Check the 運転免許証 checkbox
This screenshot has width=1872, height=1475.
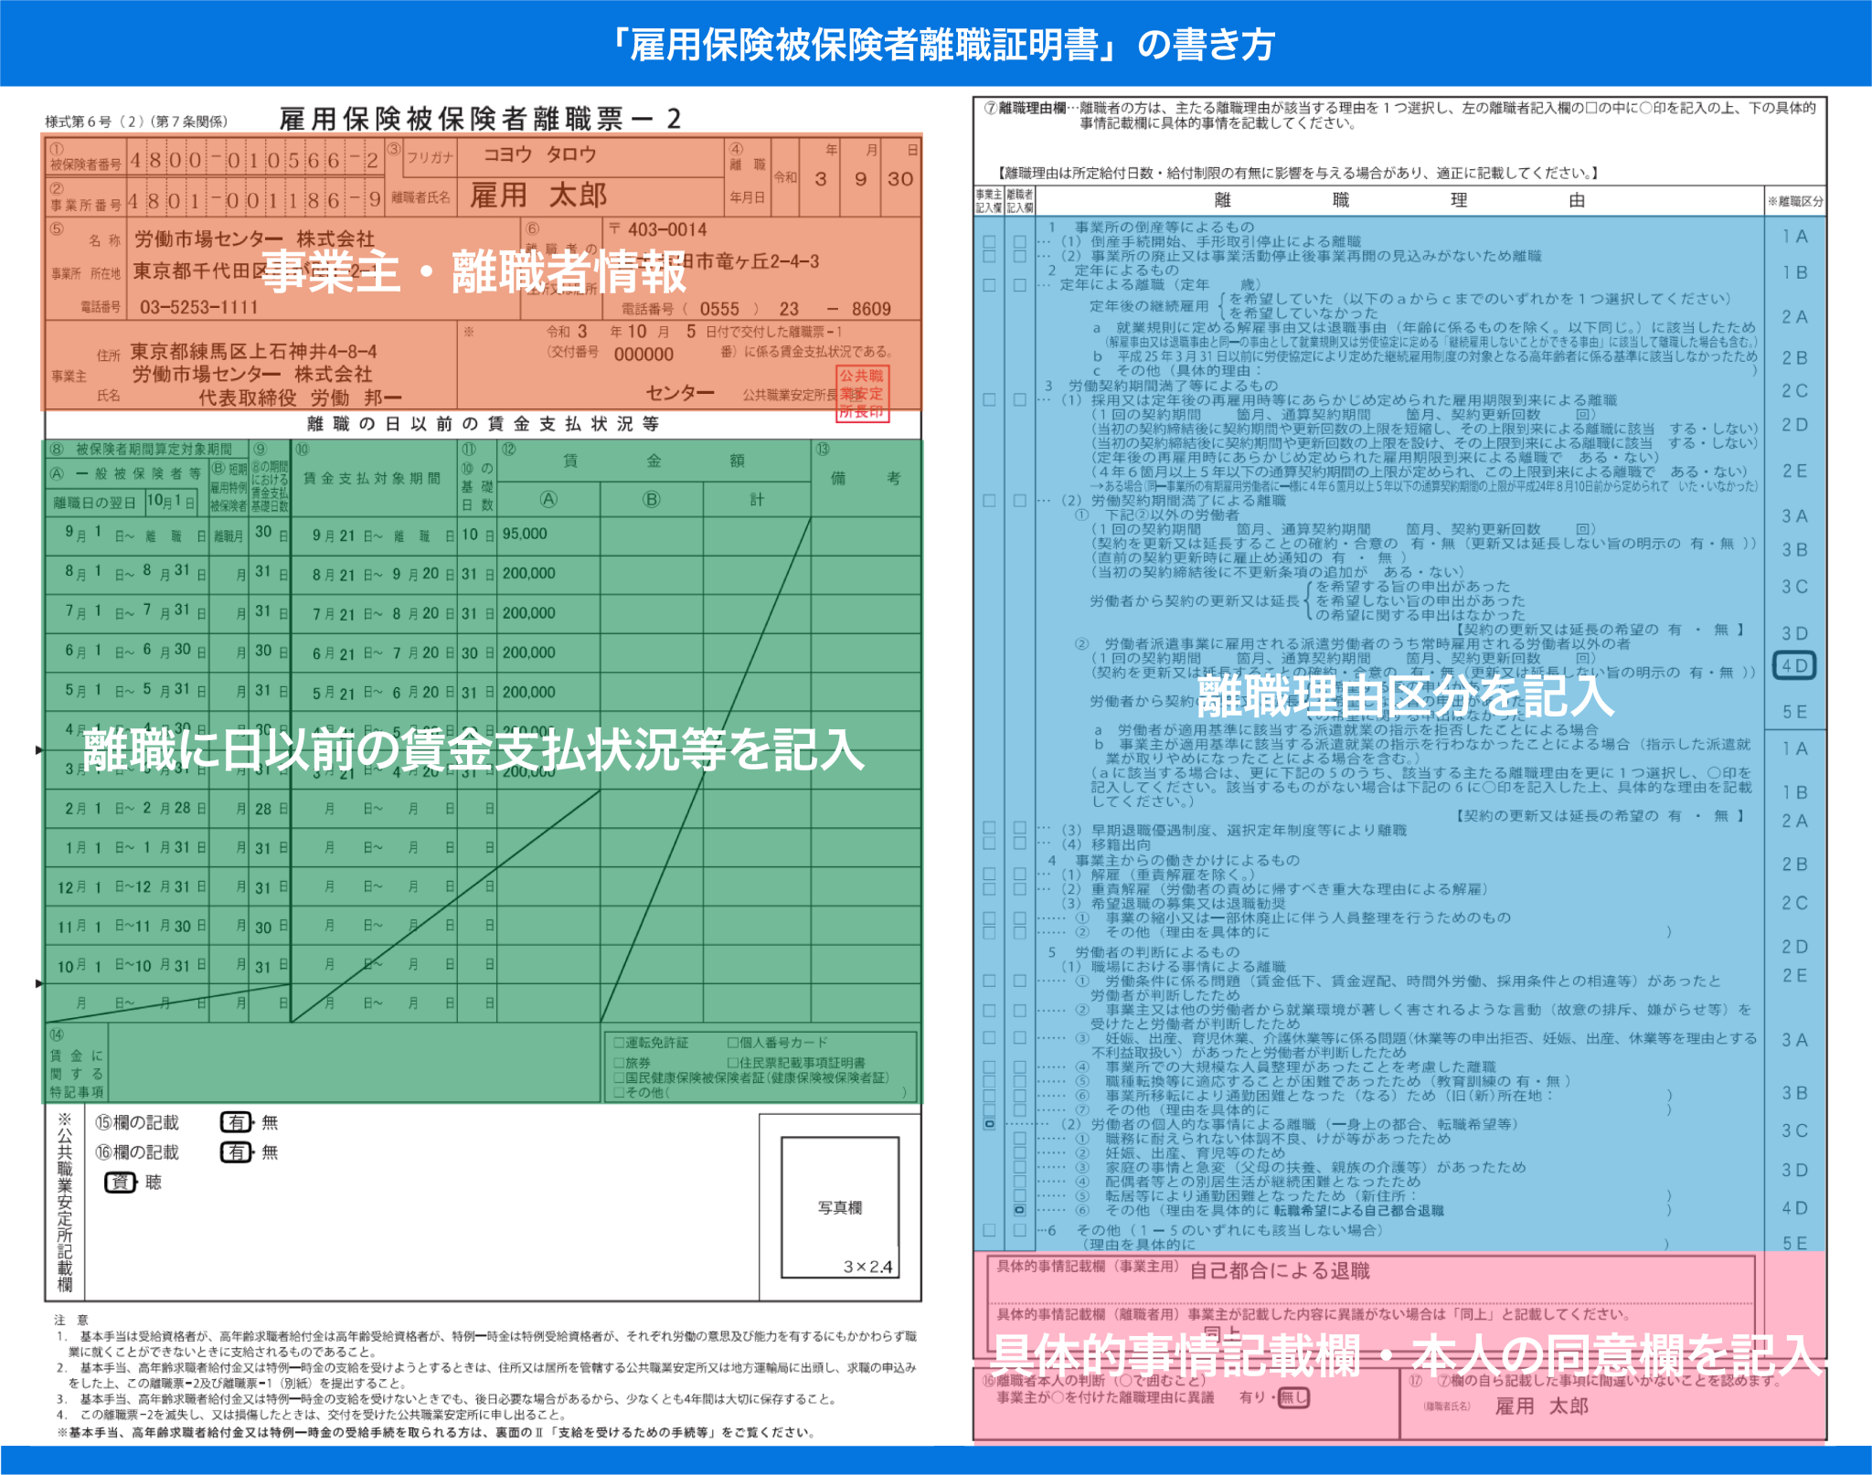point(619,1043)
